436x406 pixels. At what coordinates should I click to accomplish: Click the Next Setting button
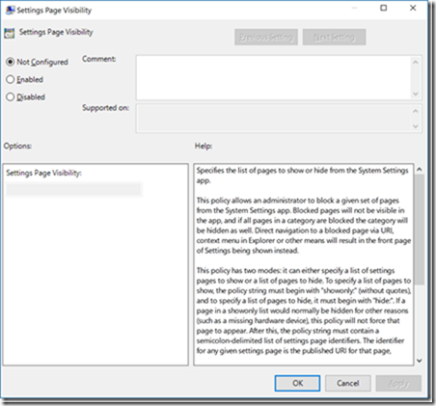[334, 38]
